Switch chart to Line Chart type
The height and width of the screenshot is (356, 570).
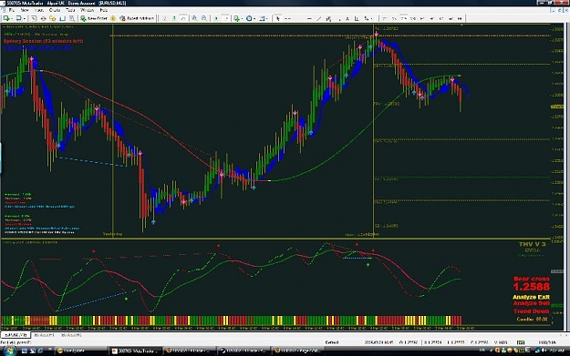(x=183, y=18)
